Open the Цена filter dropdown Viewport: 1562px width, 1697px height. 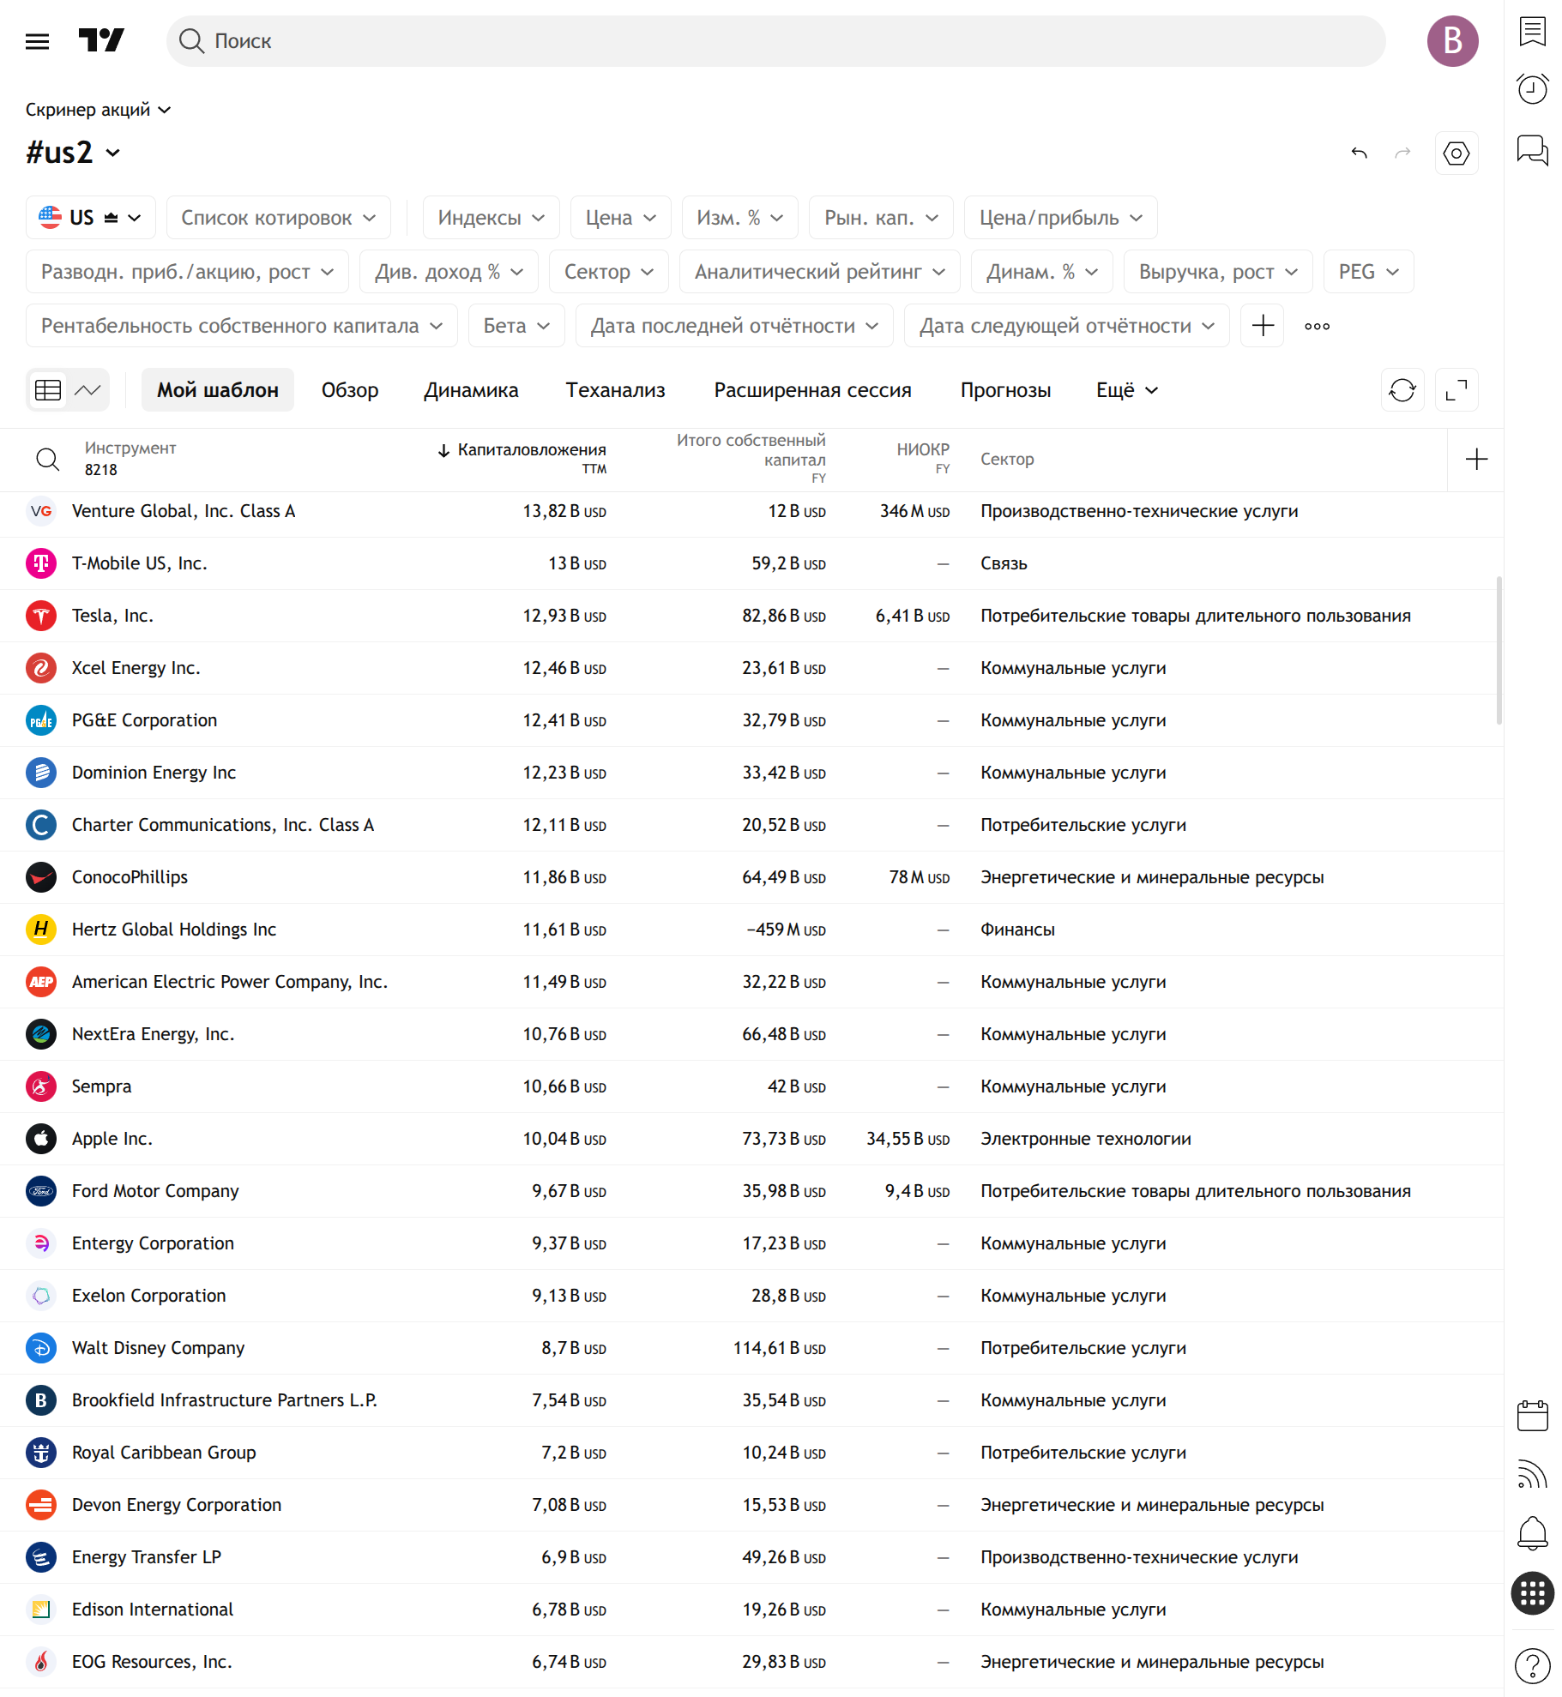click(x=620, y=218)
